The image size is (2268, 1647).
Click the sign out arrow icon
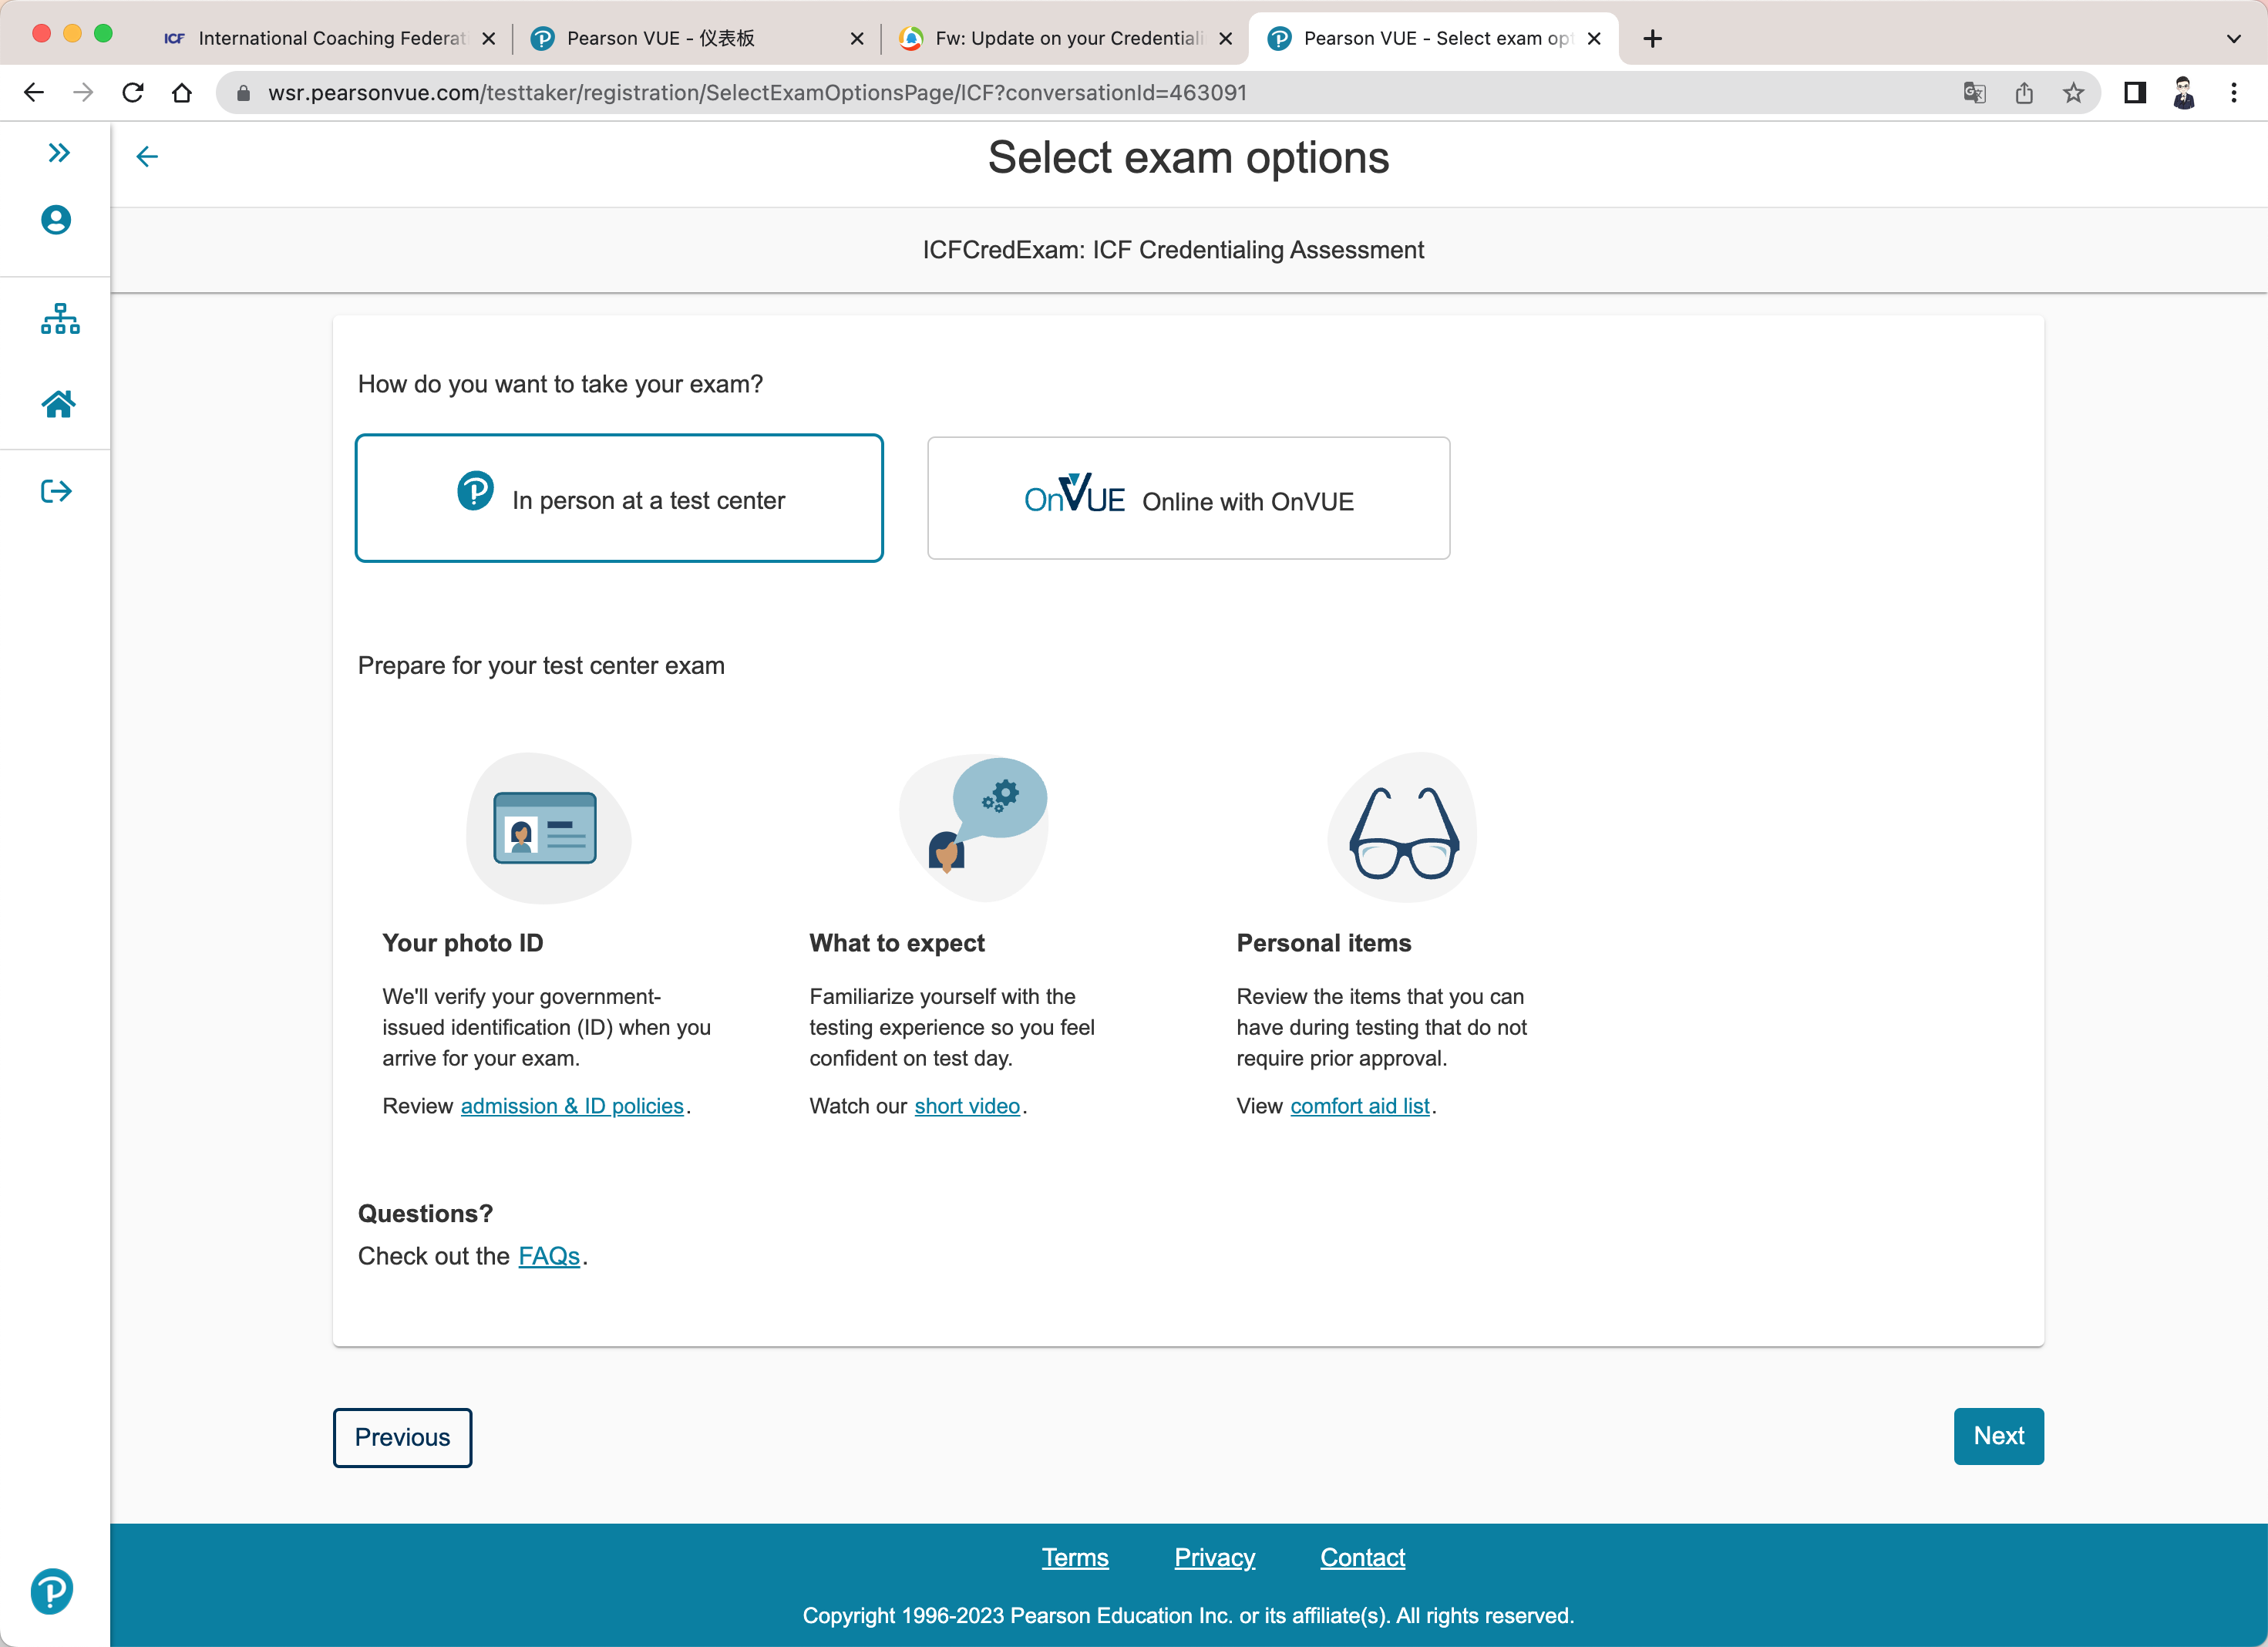(x=56, y=491)
